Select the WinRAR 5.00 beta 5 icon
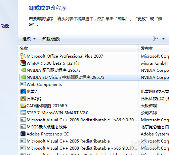This screenshot has height=155, width=169. click(x=23, y=63)
